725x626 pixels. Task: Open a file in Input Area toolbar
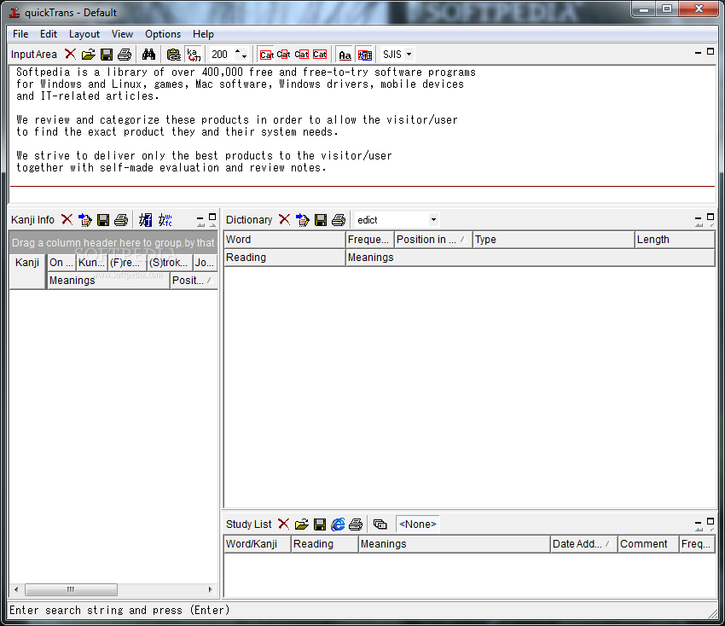(x=89, y=54)
